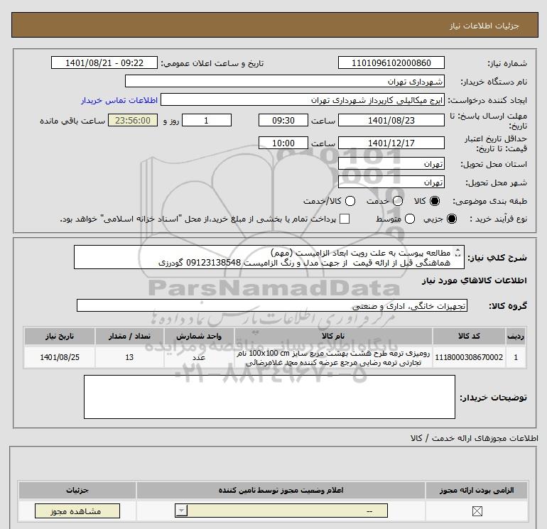Click the price validity date 1401/12/17
This screenshot has width=547, height=529.
pos(391,143)
